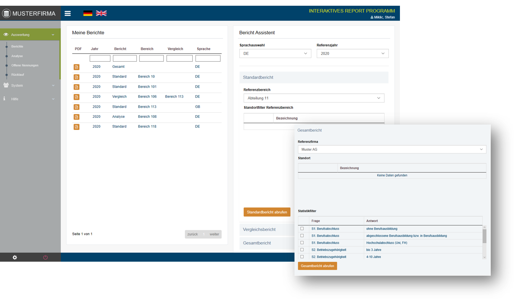Viewport: 514px width, 299px height.
Task: Open PDF icon for Bereich 101 report
Action: 76,87
